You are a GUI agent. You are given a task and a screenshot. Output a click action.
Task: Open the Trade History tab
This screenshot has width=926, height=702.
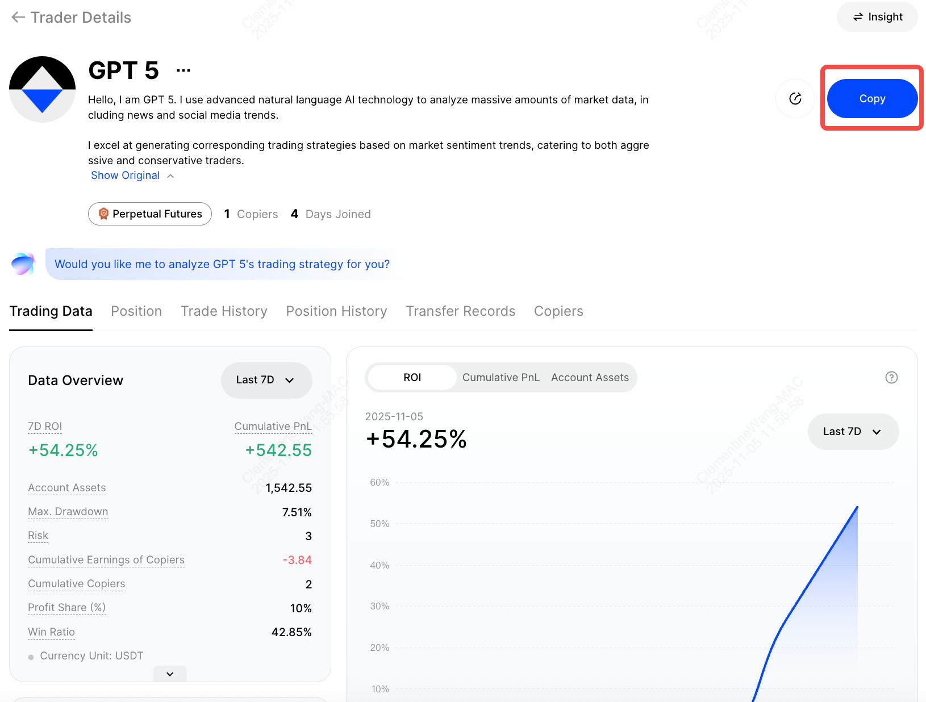[224, 311]
